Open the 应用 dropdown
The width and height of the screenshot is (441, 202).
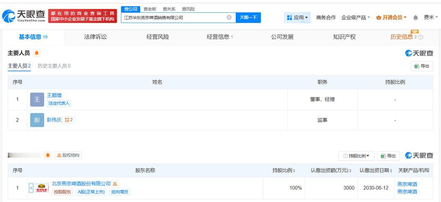click(297, 18)
